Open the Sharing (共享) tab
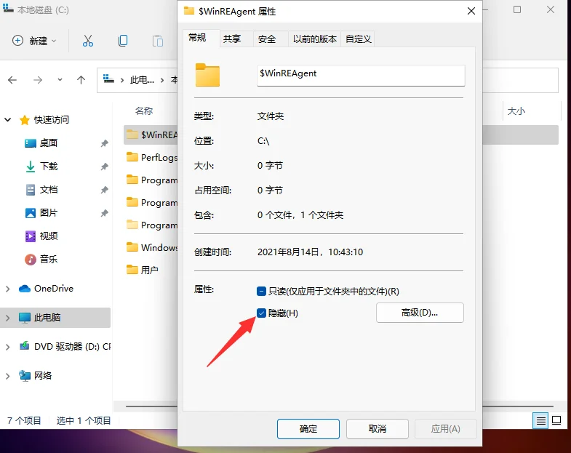Viewport: 571px width, 453px height. (232, 39)
